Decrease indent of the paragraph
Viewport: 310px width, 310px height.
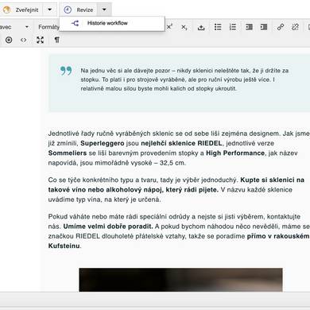[249, 27]
